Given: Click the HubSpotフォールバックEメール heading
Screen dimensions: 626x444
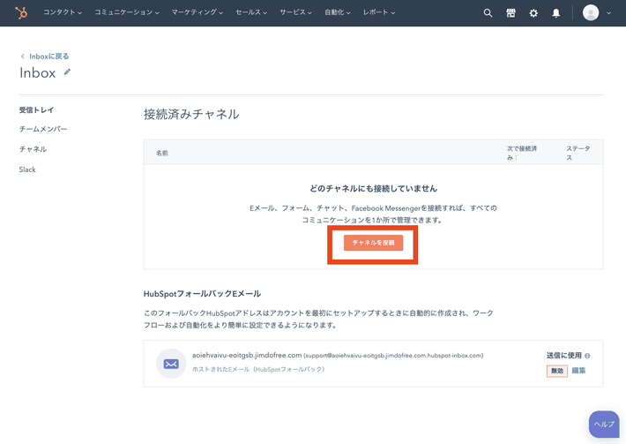Looking at the screenshot, I should pyautogui.click(x=202, y=294).
